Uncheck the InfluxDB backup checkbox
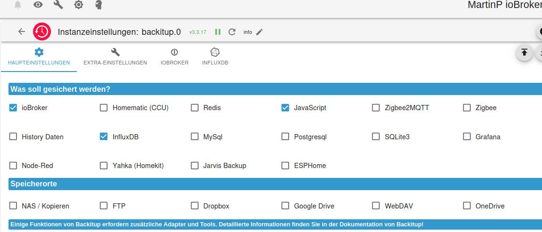This screenshot has width=542, height=232. click(x=104, y=137)
